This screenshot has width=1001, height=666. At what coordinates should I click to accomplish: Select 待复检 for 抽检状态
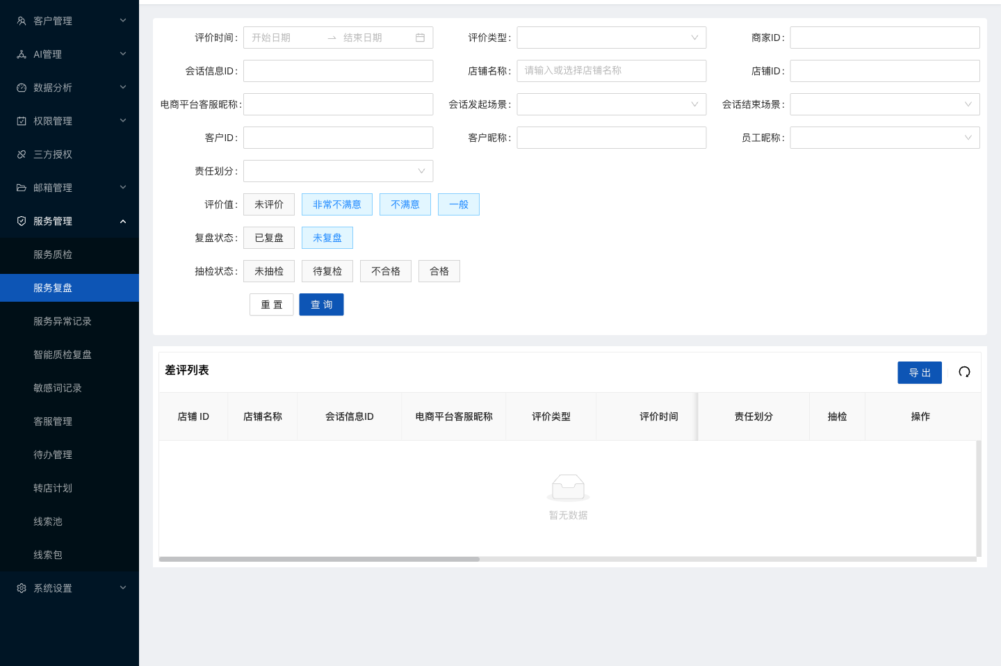tap(327, 271)
